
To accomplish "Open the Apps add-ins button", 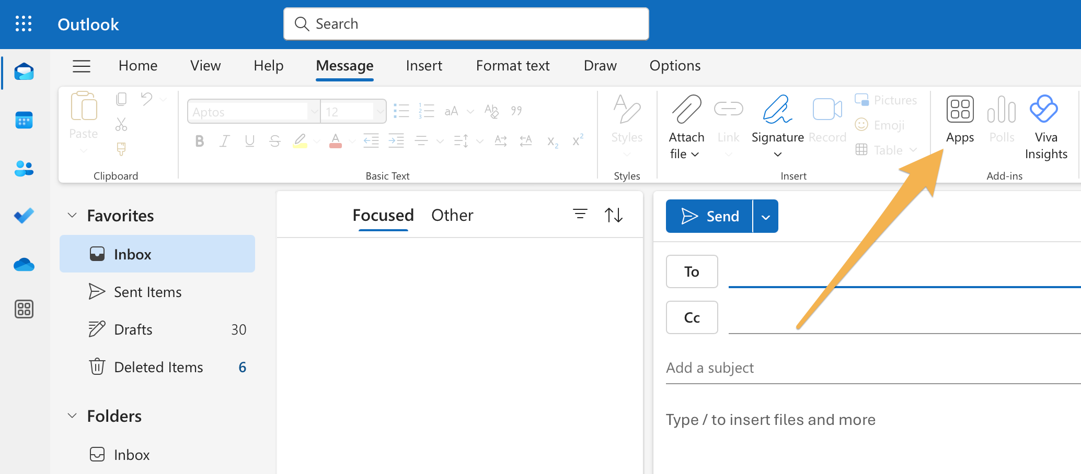I will (960, 120).
